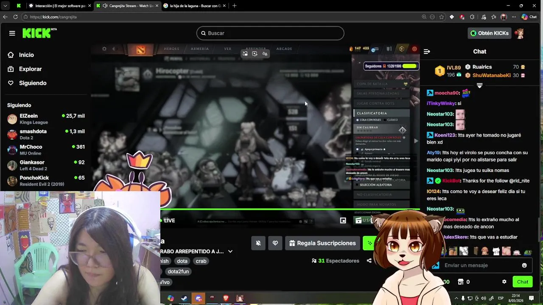Open MrChoco's channel in Siguiendo list
This screenshot has width=543, height=305.
pos(46,150)
